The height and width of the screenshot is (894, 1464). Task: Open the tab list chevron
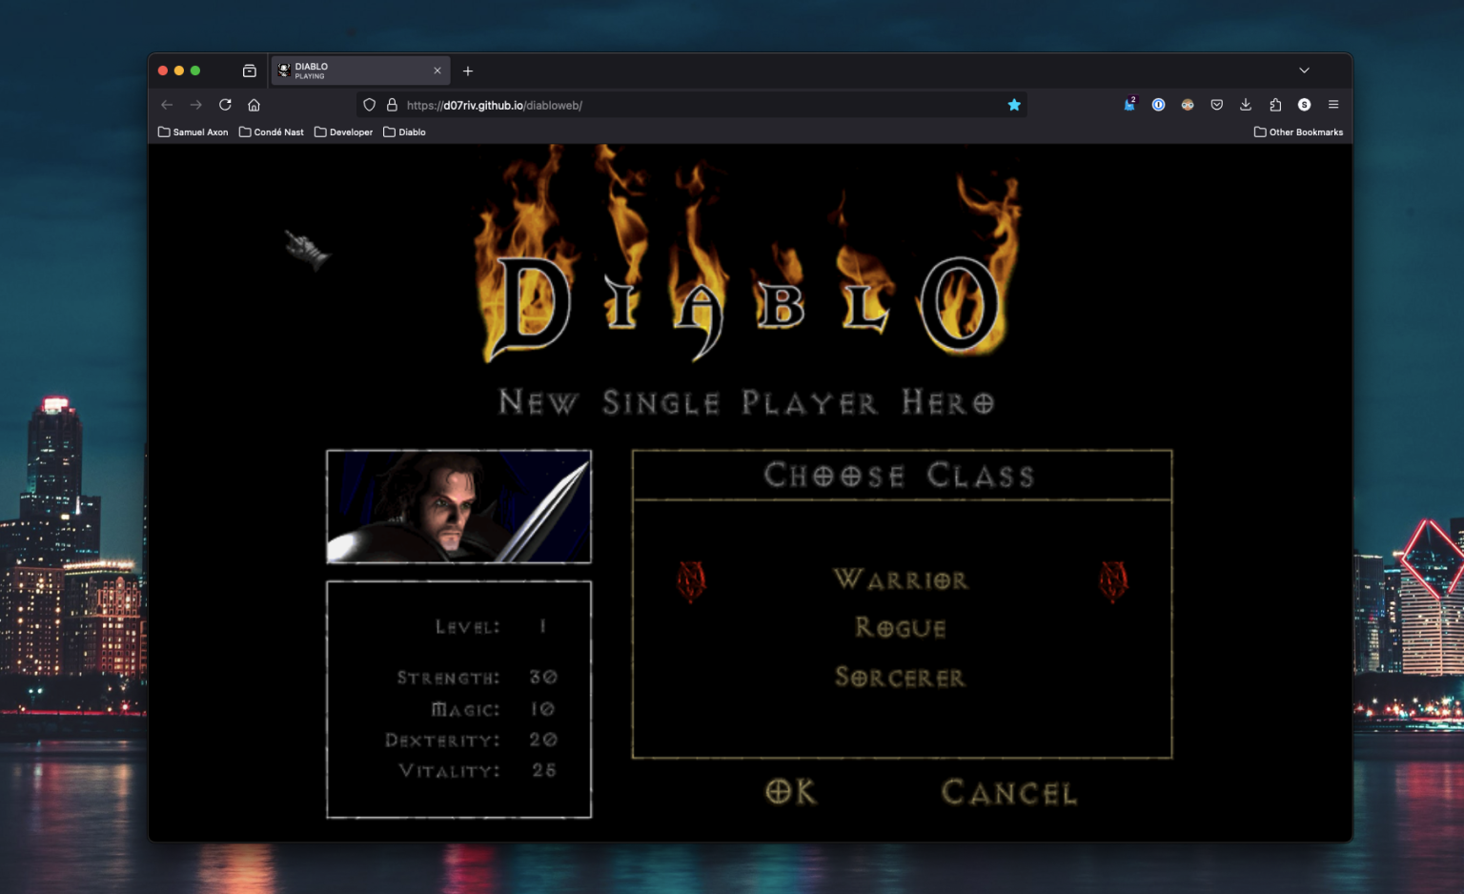click(x=1304, y=70)
